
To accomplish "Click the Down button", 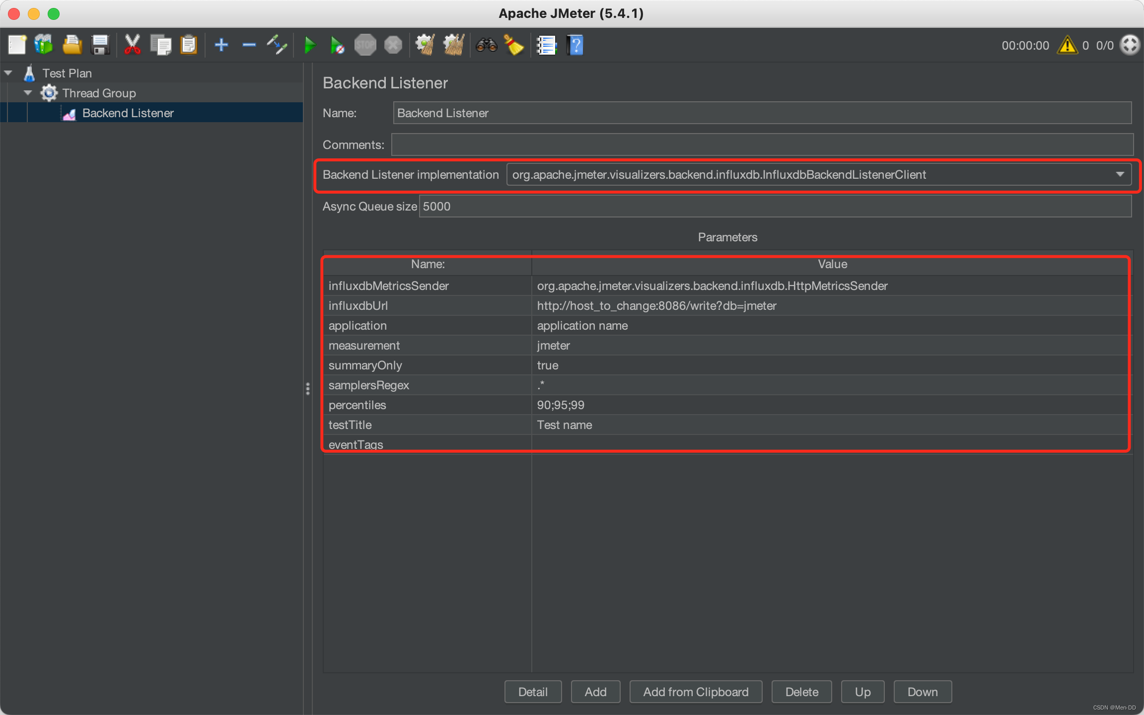I will (x=923, y=692).
